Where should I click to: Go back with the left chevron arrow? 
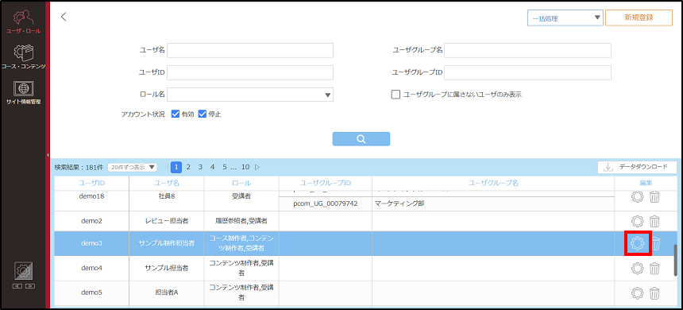pos(64,17)
